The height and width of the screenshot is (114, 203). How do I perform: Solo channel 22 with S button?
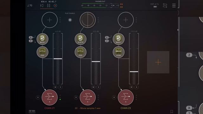click(98, 87)
